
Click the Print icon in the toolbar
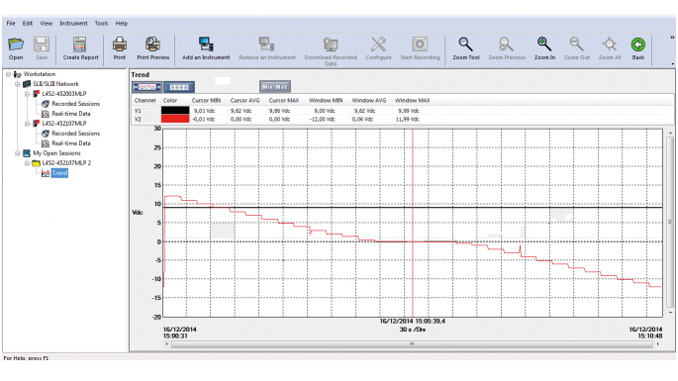click(x=120, y=45)
